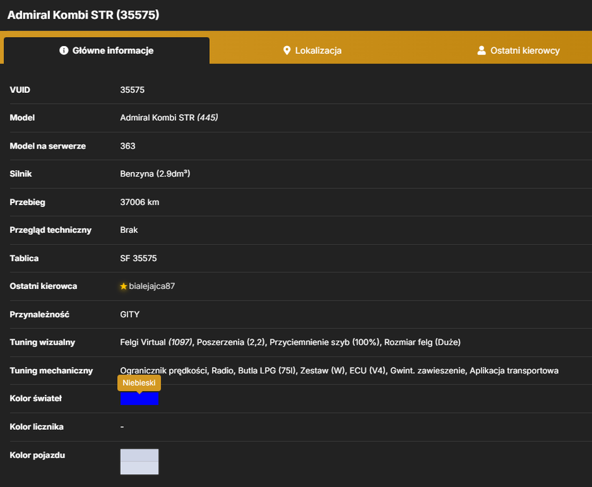Image resolution: width=592 pixels, height=487 pixels.
Task: Click the Kolor świateł label
Action: click(36, 398)
